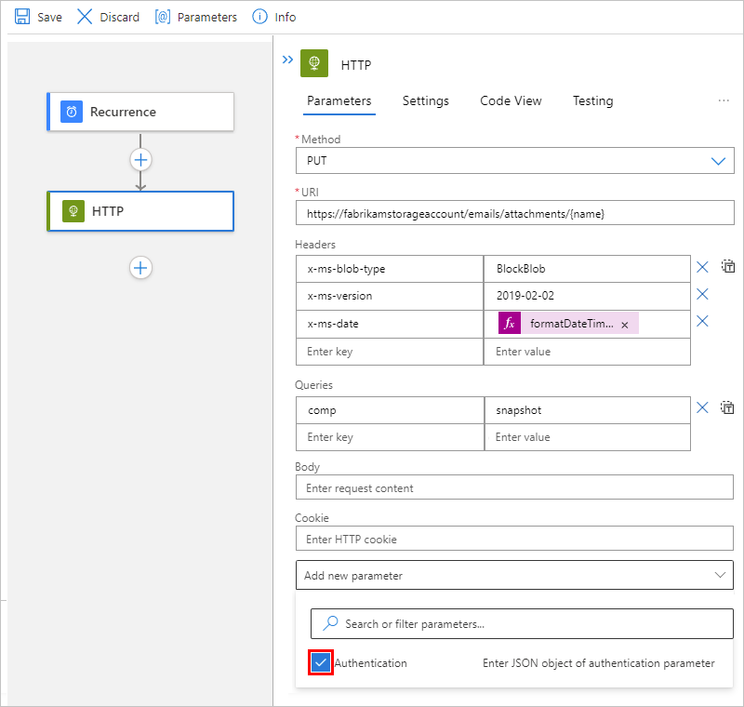The image size is (744, 707).
Task: Click the Save disk icon
Action: click(x=22, y=17)
